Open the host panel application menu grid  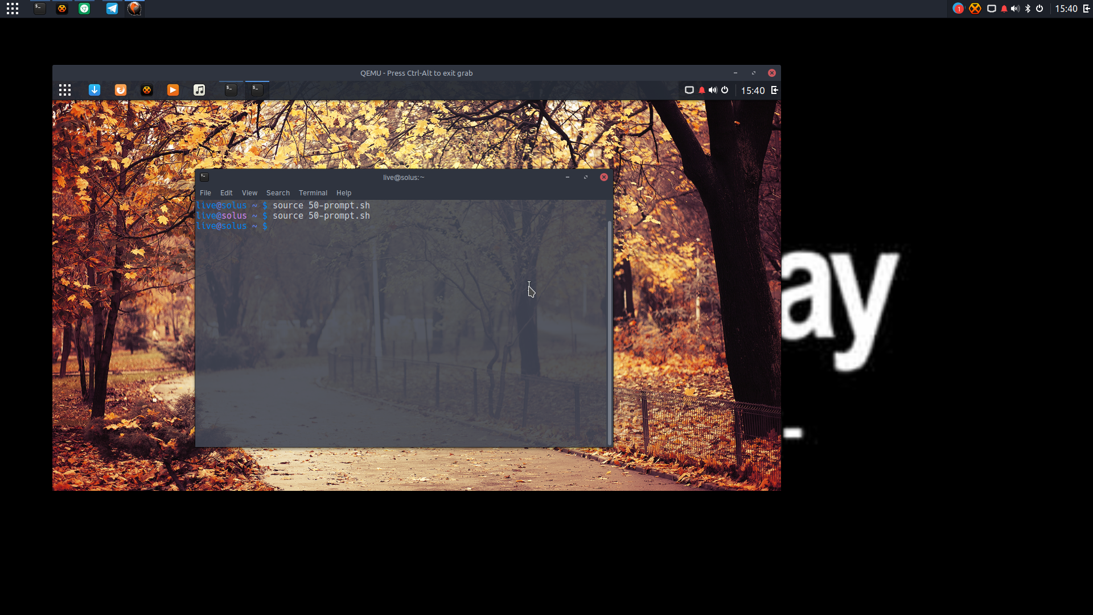click(x=13, y=9)
